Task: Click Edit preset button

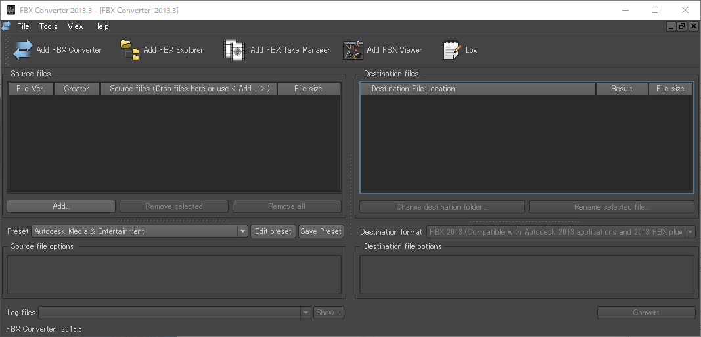Action: point(273,231)
